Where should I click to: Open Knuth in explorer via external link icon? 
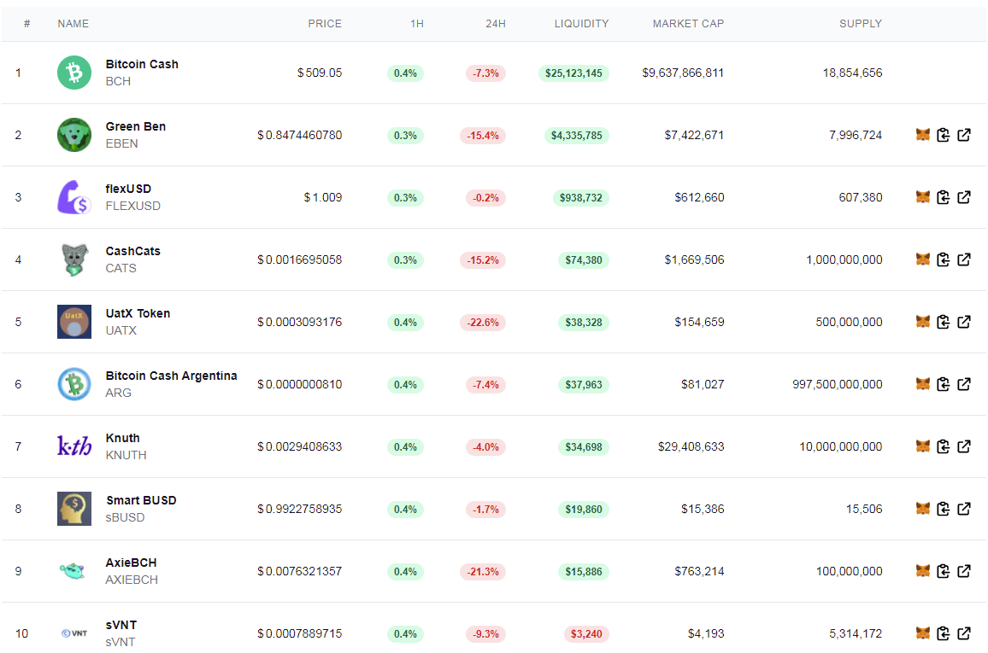pyautogui.click(x=964, y=446)
